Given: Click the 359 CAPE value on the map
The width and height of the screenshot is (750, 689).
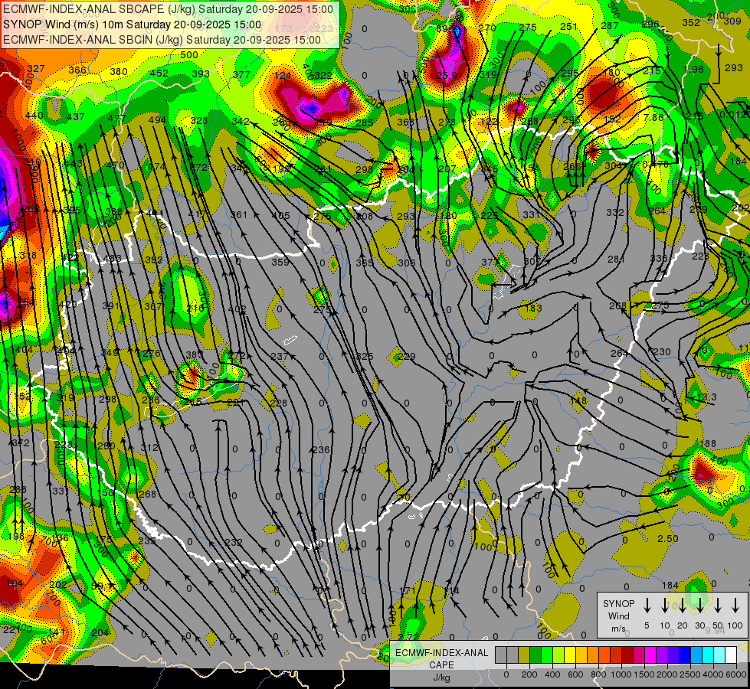Looking at the screenshot, I should [280, 262].
